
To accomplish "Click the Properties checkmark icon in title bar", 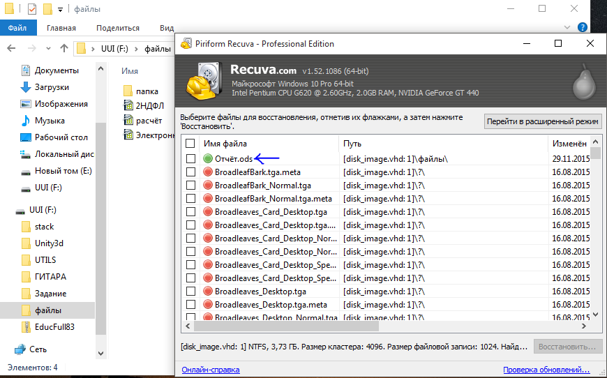I will point(31,9).
